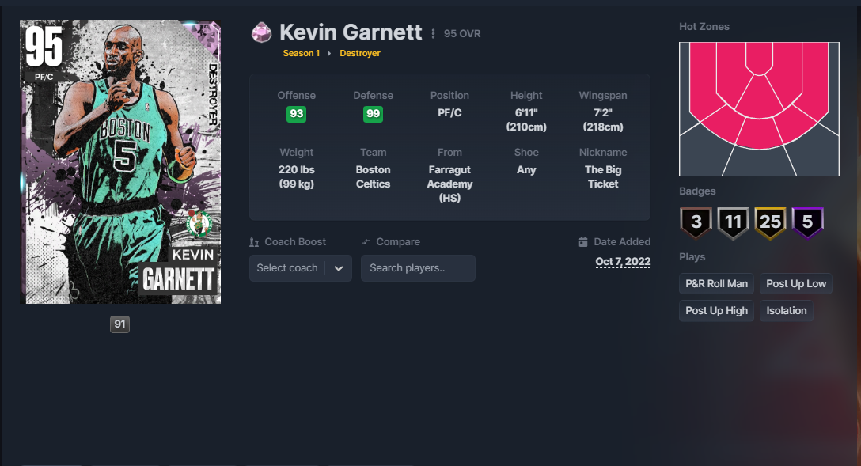Select the P&R Roll Man play

(717, 284)
